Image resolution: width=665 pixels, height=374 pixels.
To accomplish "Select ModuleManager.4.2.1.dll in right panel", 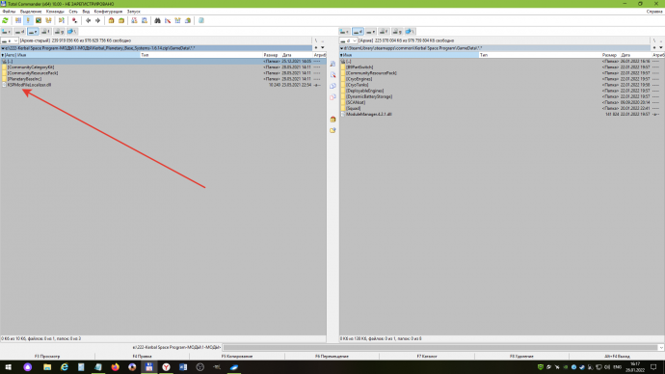I will click(x=368, y=114).
